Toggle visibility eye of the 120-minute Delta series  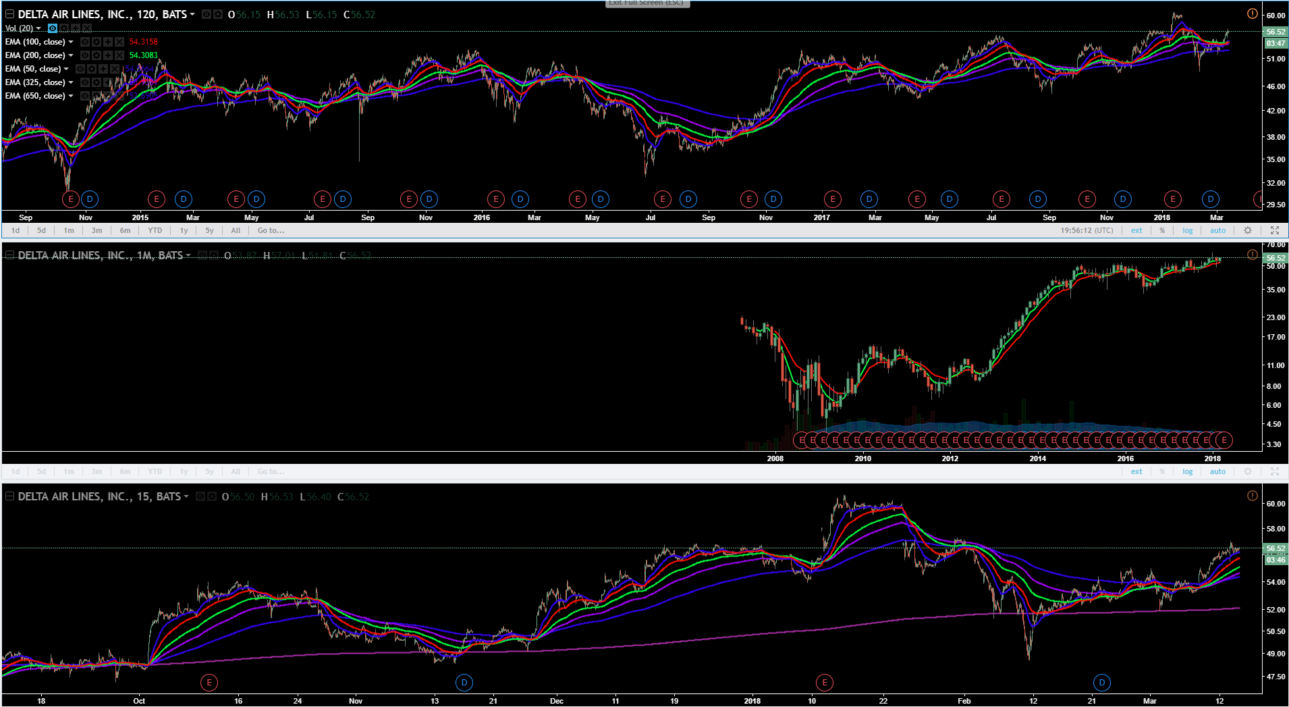coord(207,14)
